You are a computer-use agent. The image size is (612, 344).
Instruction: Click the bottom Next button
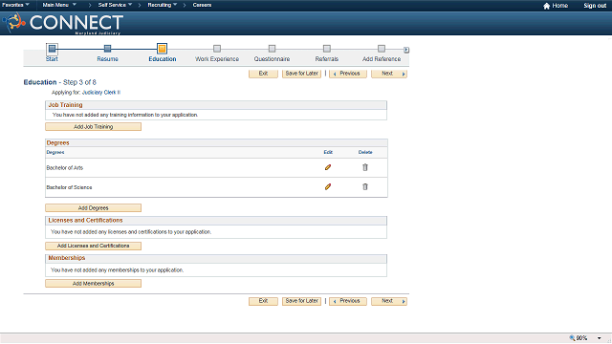click(389, 301)
